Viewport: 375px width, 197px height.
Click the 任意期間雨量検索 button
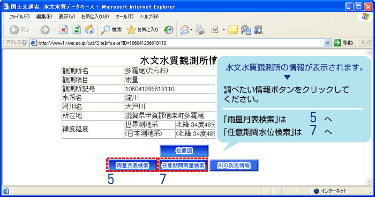point(183,166)
